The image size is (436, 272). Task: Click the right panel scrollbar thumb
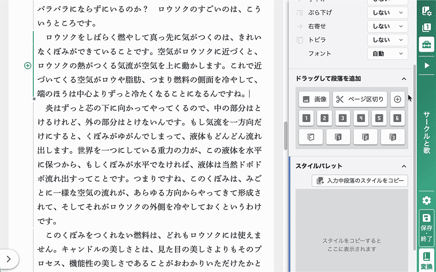coord(415,157)
